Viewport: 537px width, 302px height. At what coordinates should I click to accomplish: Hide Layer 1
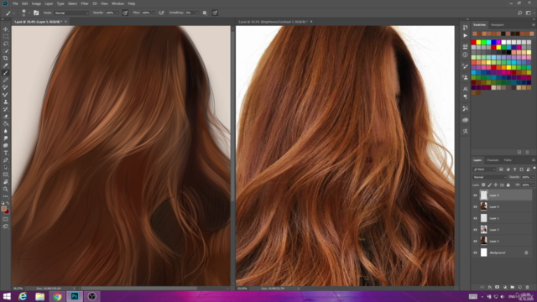point(475,218)
